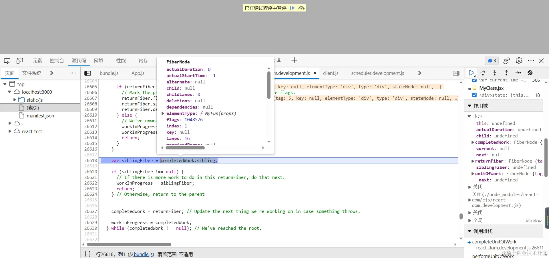Collapse the 调用堆栈 call stack section
The height and width of the screenshot is (258, 549).
(470, 231)
